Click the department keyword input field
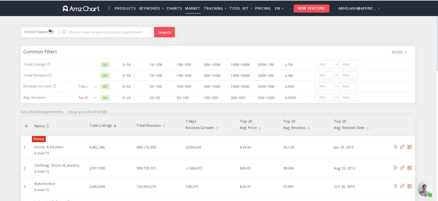Screen dimensions: 438x201 [x=106, y=32]
